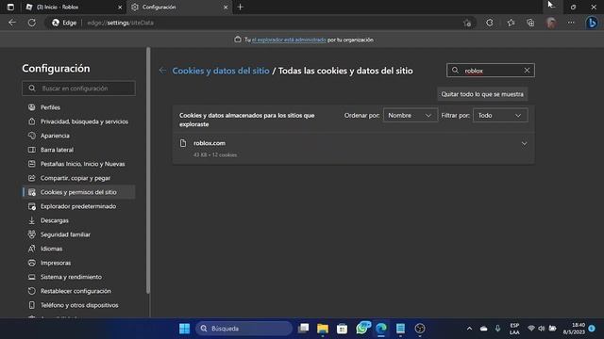
Task: Open Compartir, copiar y pegar section
Action: click(x=78, y=178)
